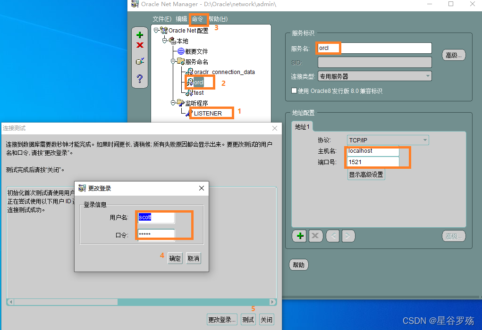Click 确定 in the 更改登录 dialog
Screen dimensions: 482x330
(175, 258)
